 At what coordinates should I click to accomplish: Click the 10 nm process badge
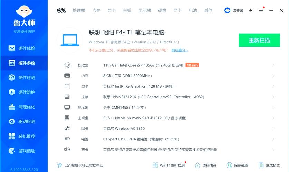(192, 65)
